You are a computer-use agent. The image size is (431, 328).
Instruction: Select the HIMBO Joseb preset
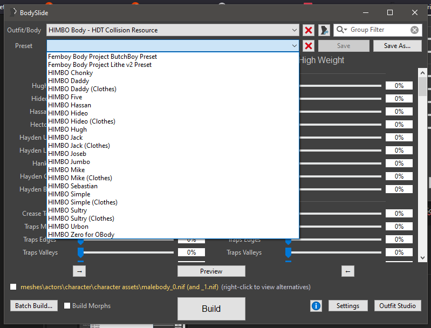pos(173,154)
